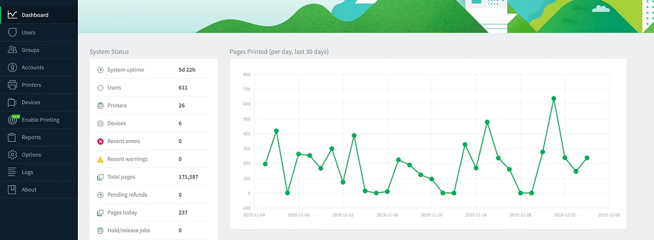Image resolution: width=654 pixels, height=240 pixels.
Task: Select the System uptime status row
Action: click(153, 70)
